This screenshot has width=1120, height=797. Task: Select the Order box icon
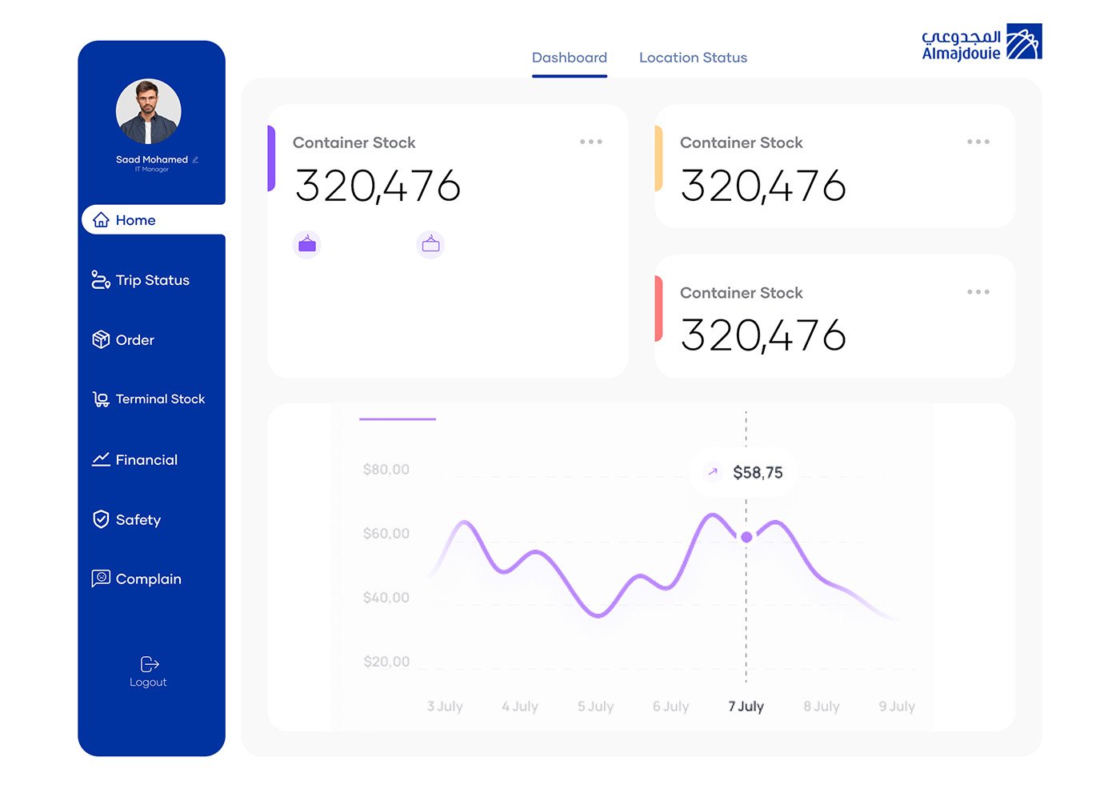coord(101,340)
